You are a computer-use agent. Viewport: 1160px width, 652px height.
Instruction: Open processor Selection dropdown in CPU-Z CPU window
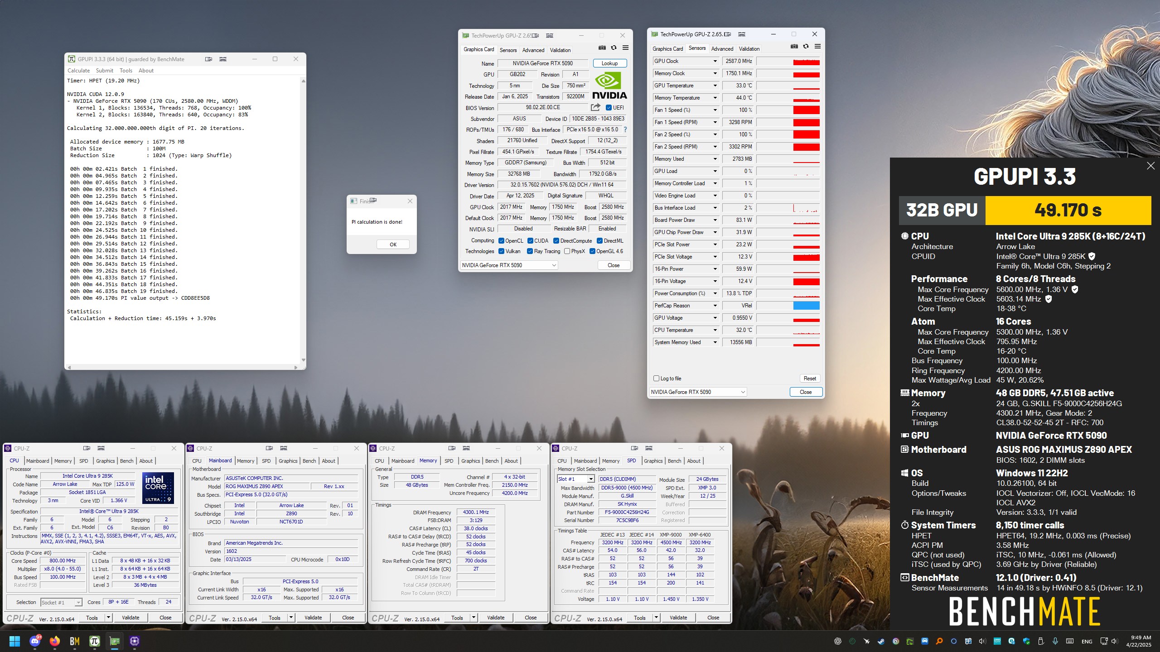coord(61,602)
